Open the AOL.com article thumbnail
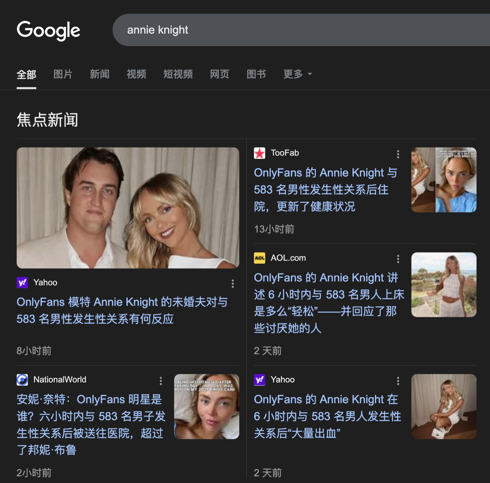 pyautogui.click(x=444, y=285)
